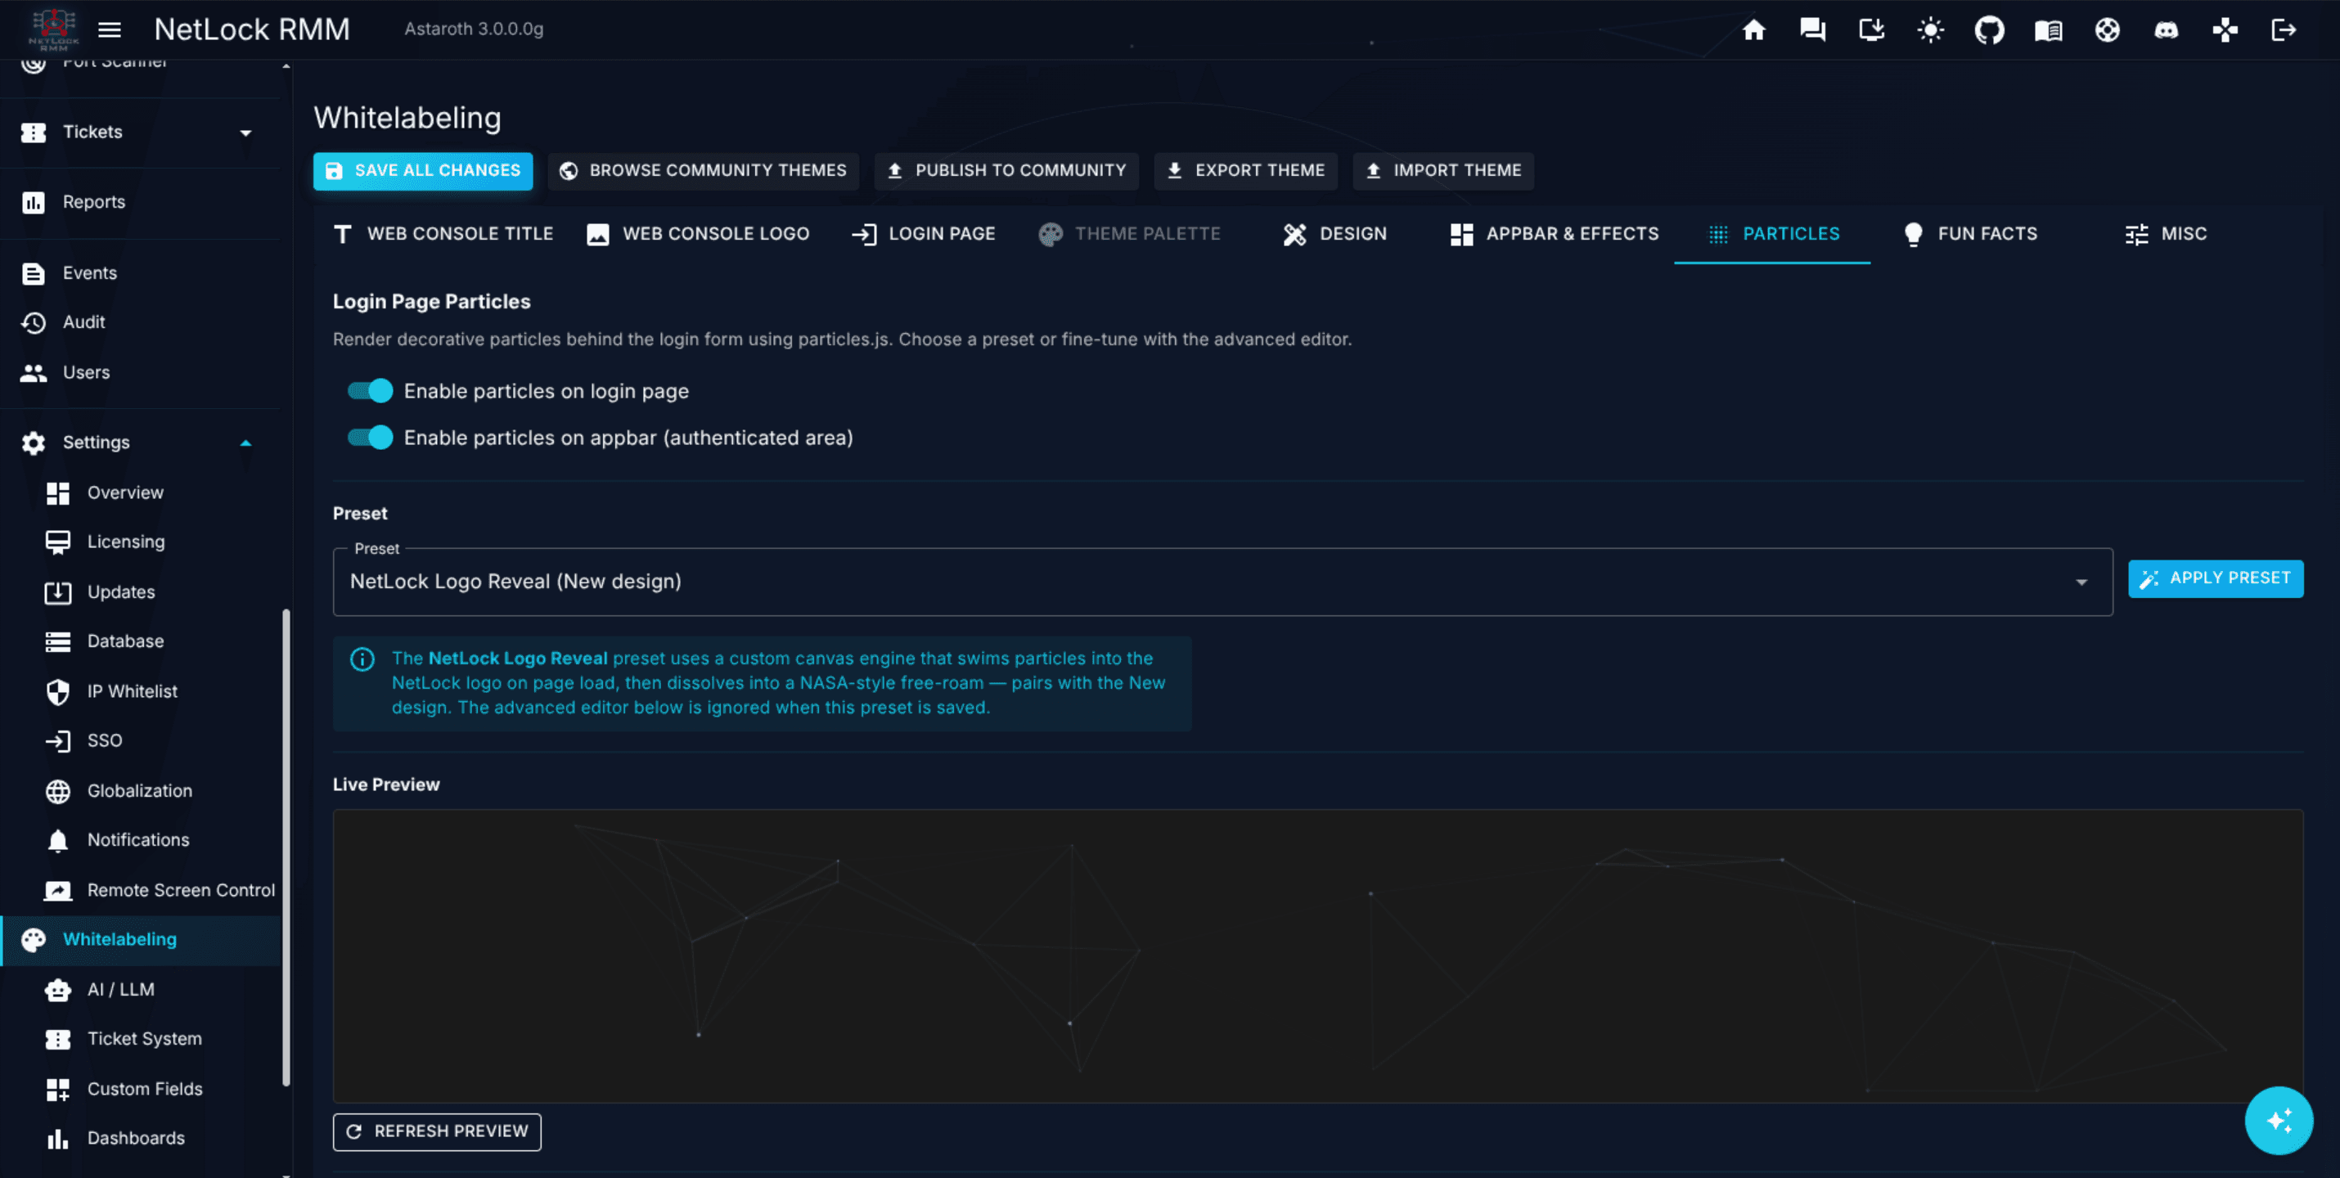Click the home icon in appbar
The height and width of the screenshot is (1178, 2340).
(1753, 30)
